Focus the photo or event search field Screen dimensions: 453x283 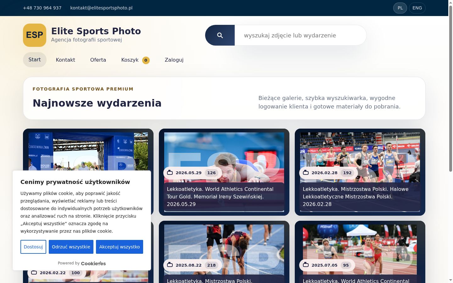[300, 35]
